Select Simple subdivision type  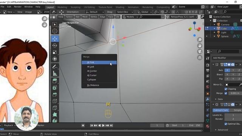tap(236, 110)
